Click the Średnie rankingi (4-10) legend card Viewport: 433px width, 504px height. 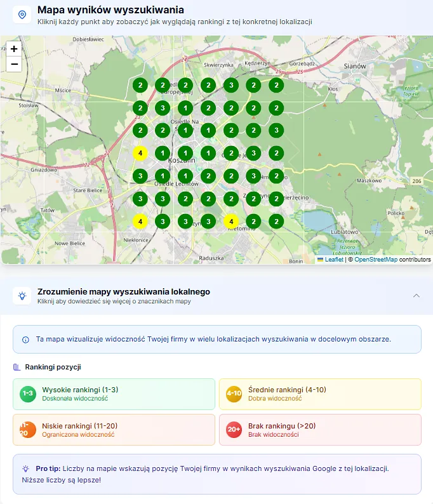[x=320, y=394]
